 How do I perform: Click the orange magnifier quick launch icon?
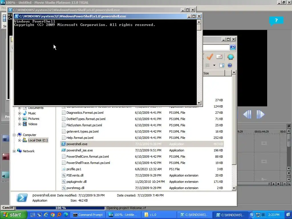pos(59,215)
